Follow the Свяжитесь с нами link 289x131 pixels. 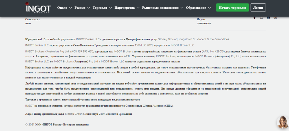point(33,21)
